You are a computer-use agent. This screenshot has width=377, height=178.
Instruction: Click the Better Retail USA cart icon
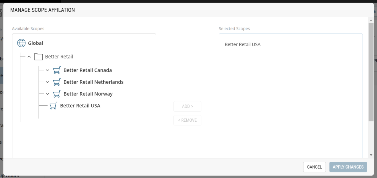click(x=53, y=106)
